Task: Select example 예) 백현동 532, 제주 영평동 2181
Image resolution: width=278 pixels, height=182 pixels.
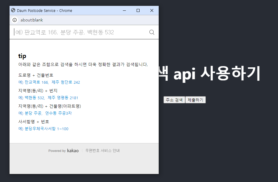Action: click(48, 98)
